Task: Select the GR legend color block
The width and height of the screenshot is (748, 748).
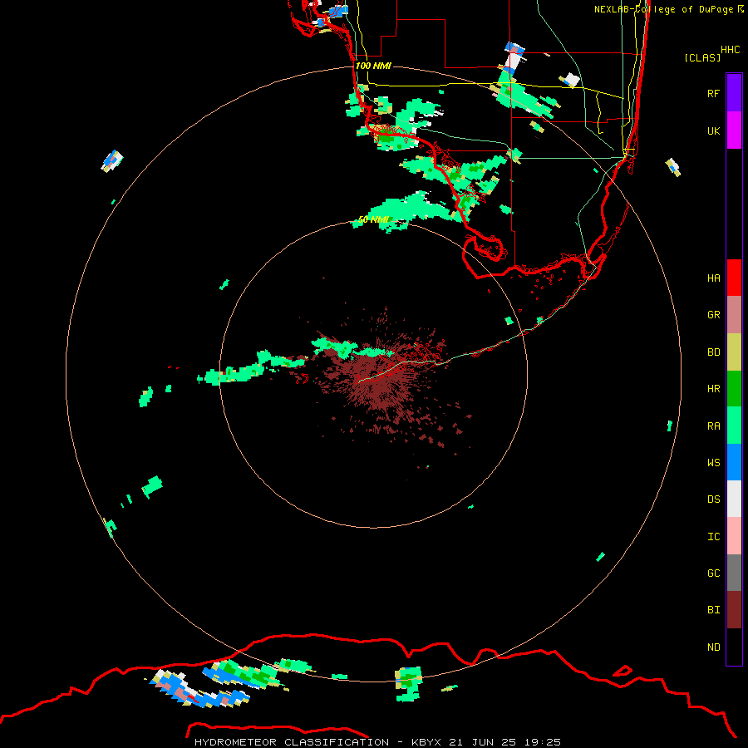Action: 734,315
